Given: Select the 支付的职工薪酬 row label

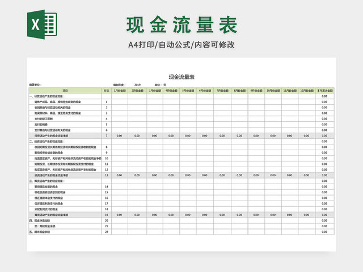Looking at the screenshot, I should coord(44,119).
